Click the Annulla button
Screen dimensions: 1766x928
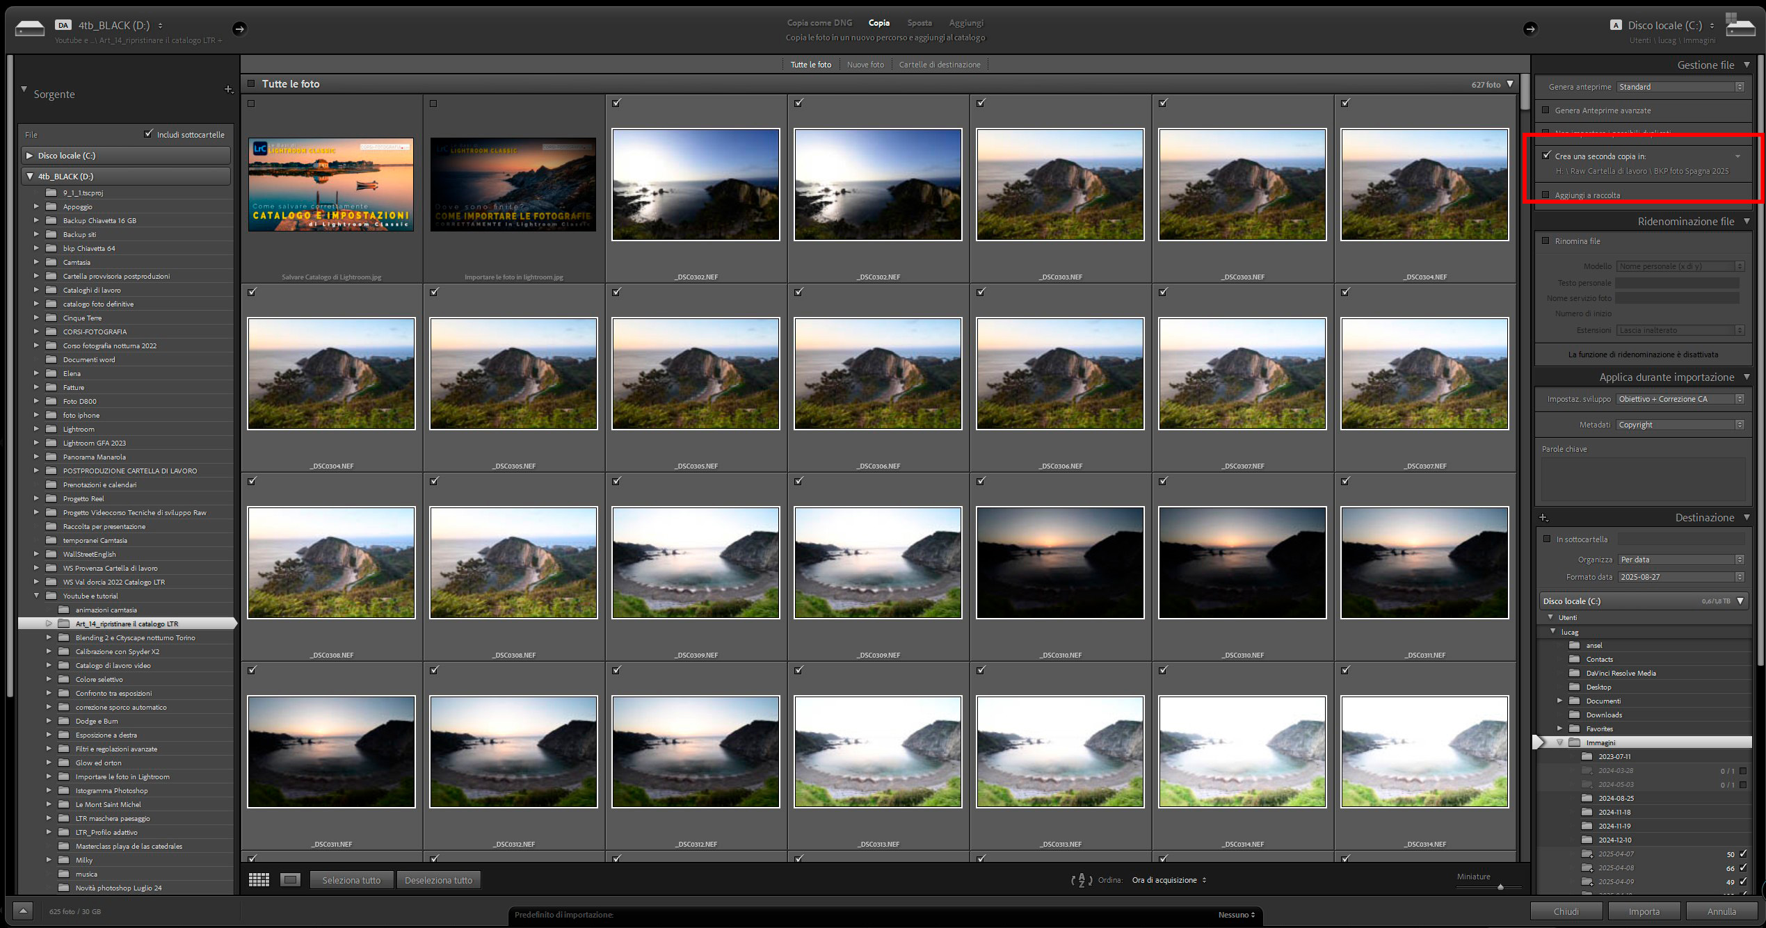point(1721,911)
